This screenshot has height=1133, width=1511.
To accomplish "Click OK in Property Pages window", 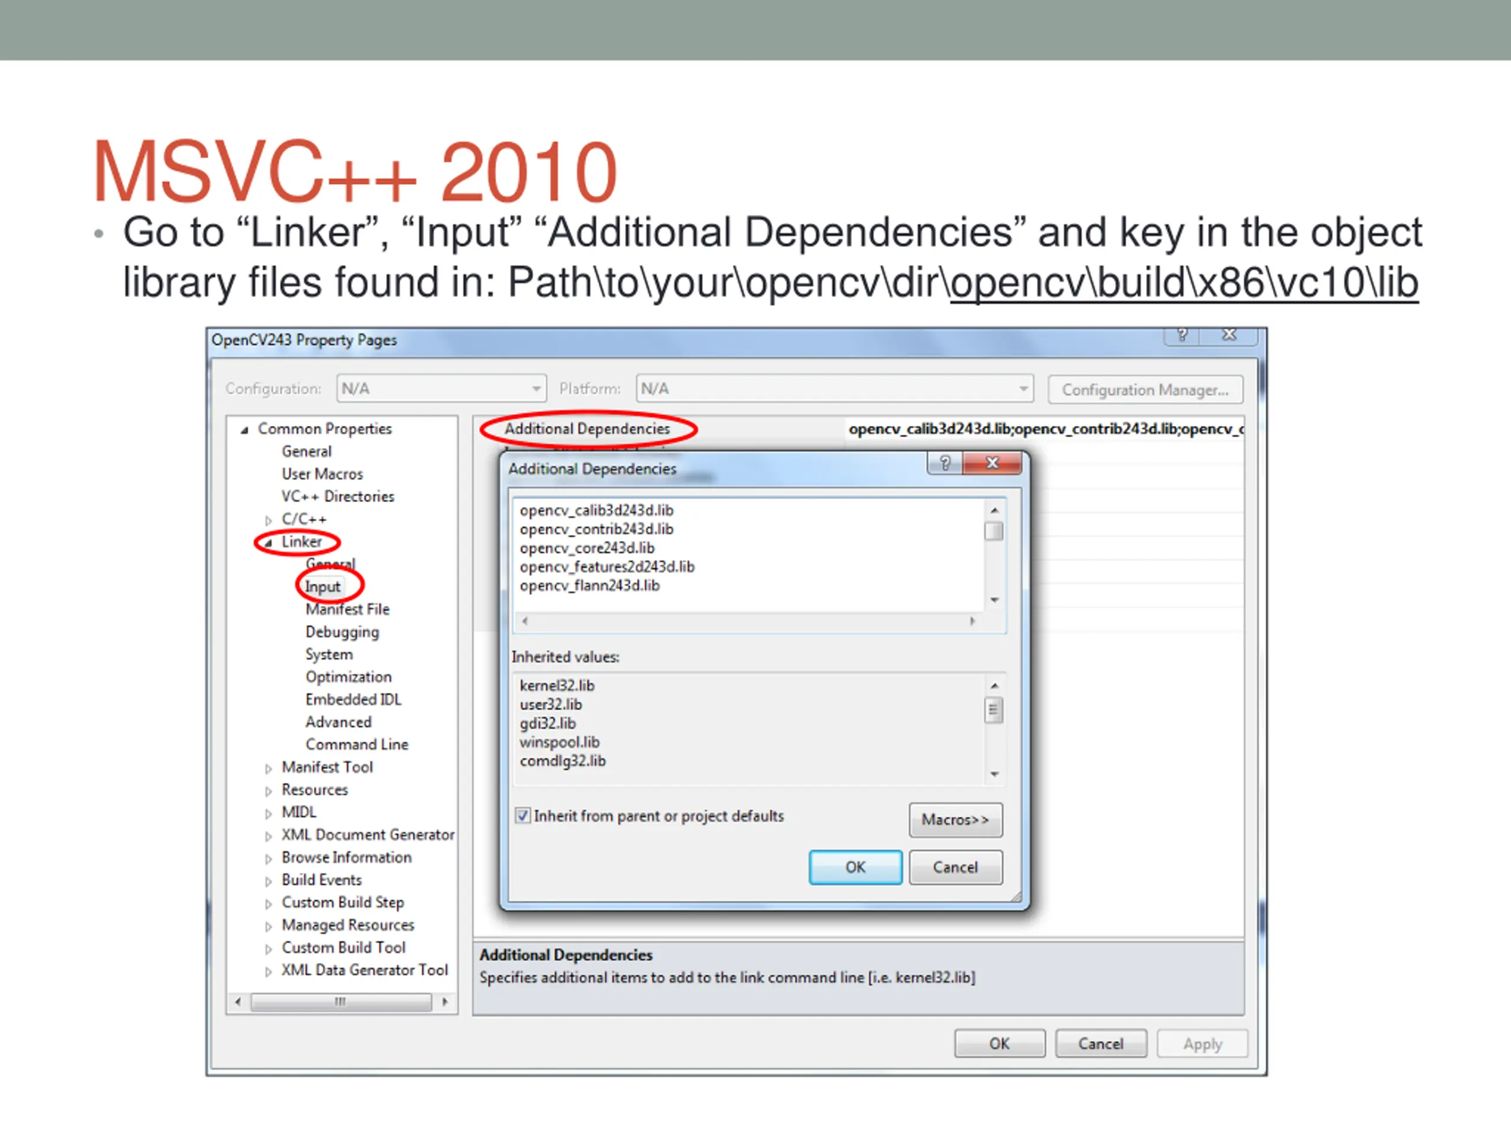I will [x=999, y=1043].
